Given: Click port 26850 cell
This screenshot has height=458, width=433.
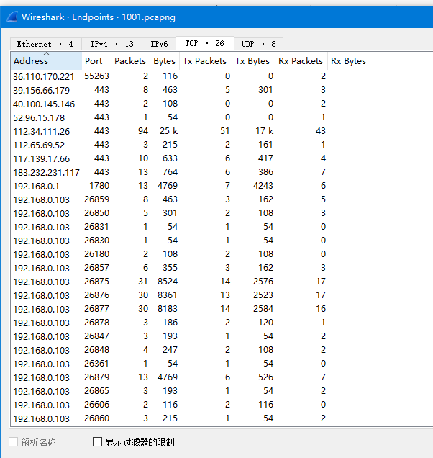Looking at the screenshot, I should tap(96, 213).
